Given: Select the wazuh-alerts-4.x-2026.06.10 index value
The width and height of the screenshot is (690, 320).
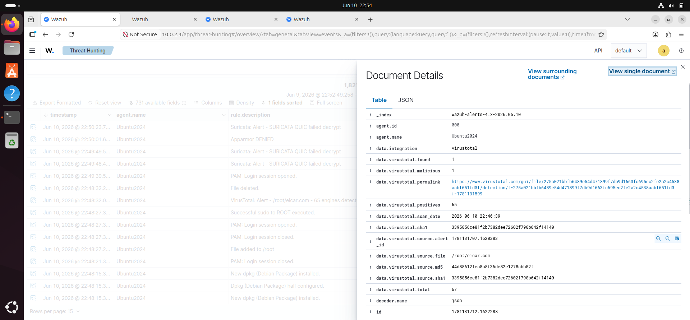Looking at the screenshot, I should click(486, 115).
